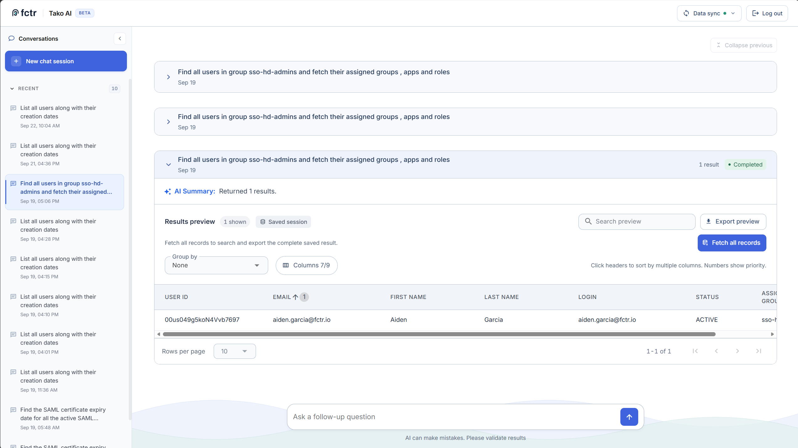The width and height of the screenshot is (798, 448).
Task: Click the fctr logo
Action: 24,13
